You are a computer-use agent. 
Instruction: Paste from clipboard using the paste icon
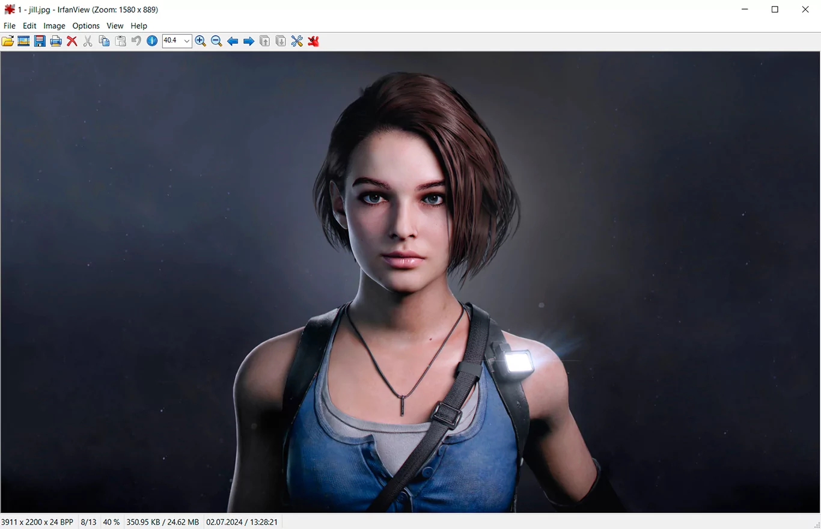[120, 41]
